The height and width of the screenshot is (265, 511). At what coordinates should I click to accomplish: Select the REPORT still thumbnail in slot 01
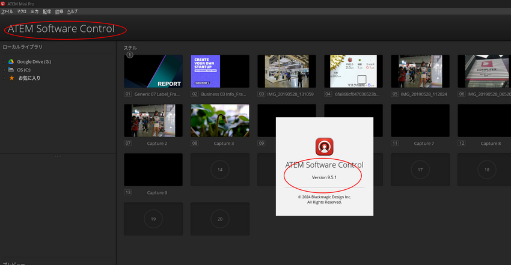[x=153, y=72]
